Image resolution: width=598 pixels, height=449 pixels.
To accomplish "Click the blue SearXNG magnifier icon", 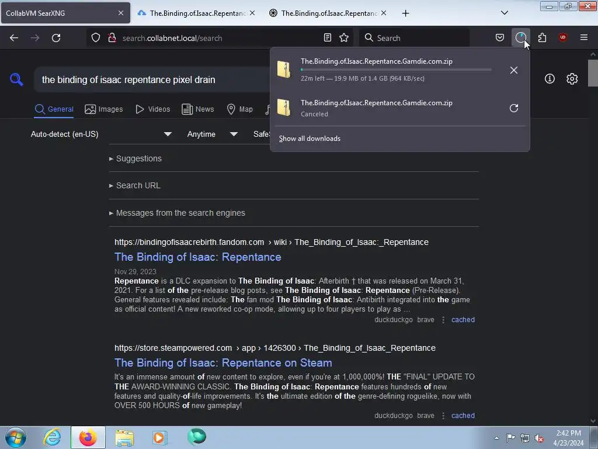I will pos(16,80).
